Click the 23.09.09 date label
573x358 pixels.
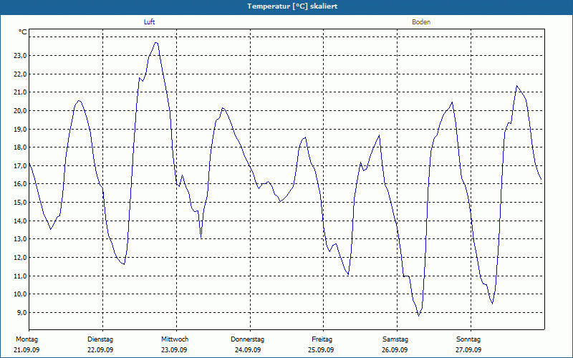174,350
